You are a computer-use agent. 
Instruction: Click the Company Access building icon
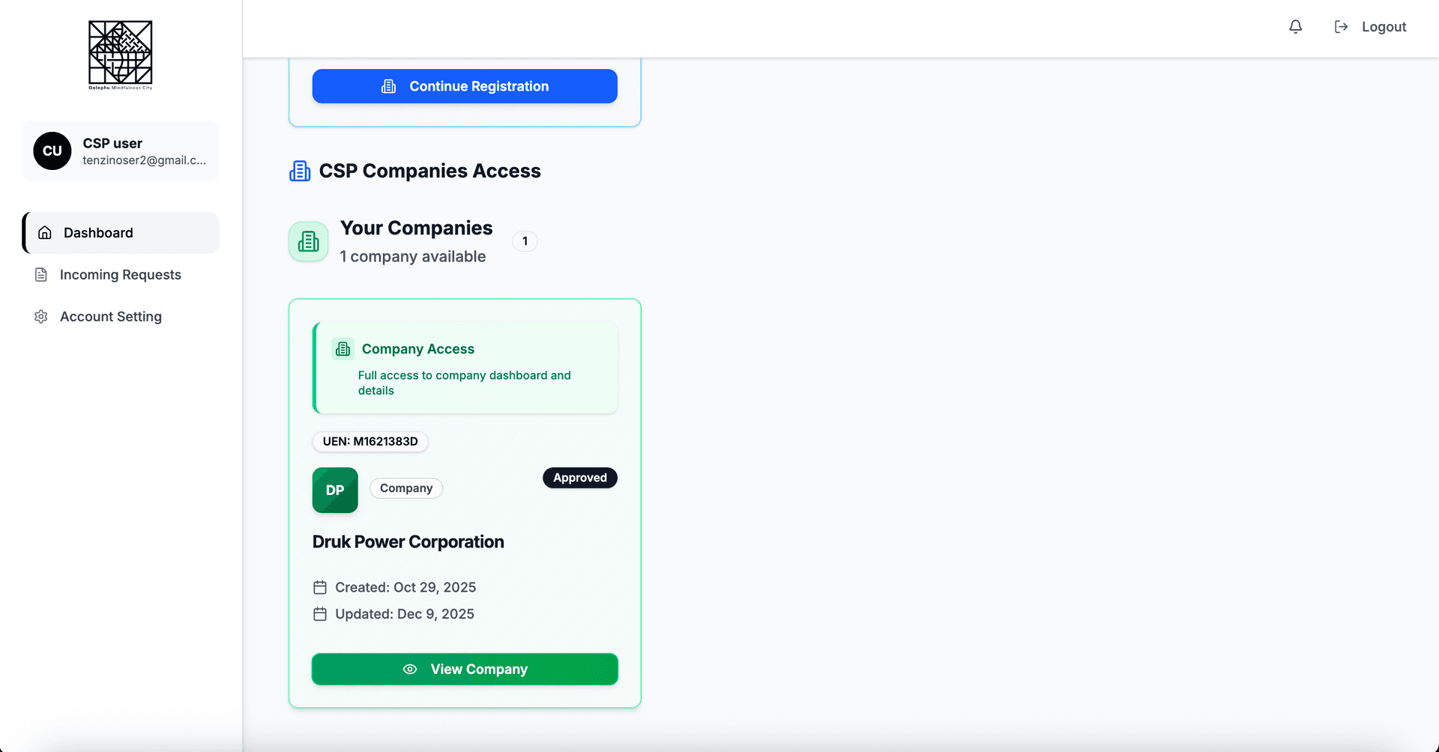[343, 348]
